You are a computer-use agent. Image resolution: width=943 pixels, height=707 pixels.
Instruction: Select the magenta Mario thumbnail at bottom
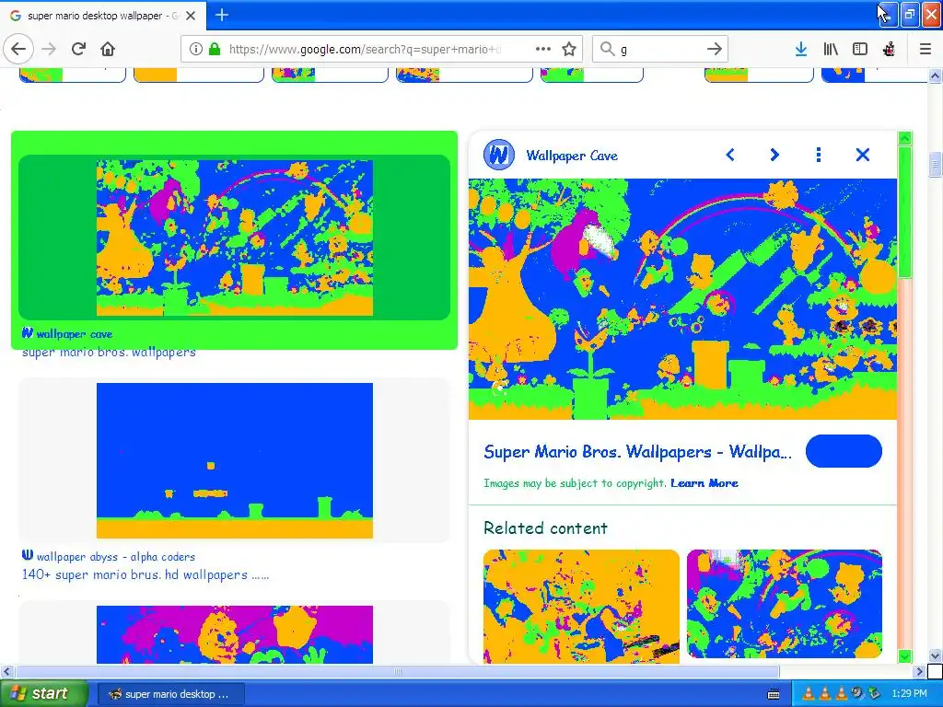click(235, 634)
